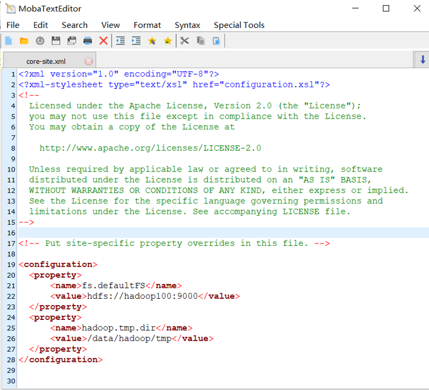429x390 pixels.
Task: Print document with the printer icon
Action: (88, 41)
